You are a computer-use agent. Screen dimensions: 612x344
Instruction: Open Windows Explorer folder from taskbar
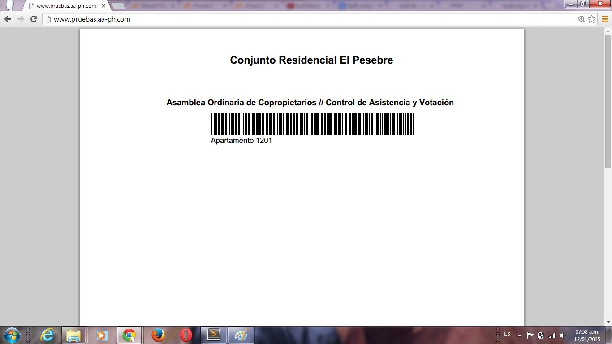pyautogui.click(x=73, y=335)
